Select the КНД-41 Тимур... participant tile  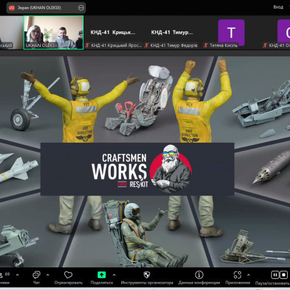click(172, 32)
